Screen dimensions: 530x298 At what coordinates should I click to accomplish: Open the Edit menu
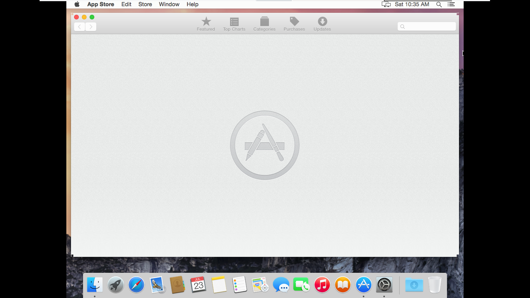[126, 4]
